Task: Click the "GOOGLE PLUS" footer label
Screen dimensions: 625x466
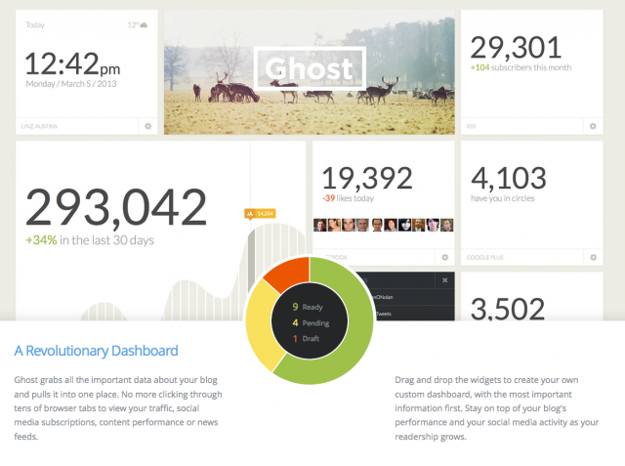Action: tap(485, 258)
